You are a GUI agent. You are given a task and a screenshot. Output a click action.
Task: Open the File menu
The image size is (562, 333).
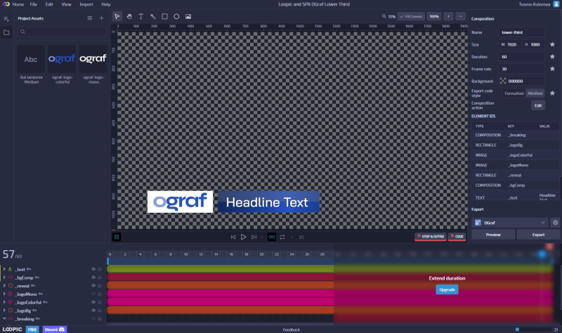point(33,4)
